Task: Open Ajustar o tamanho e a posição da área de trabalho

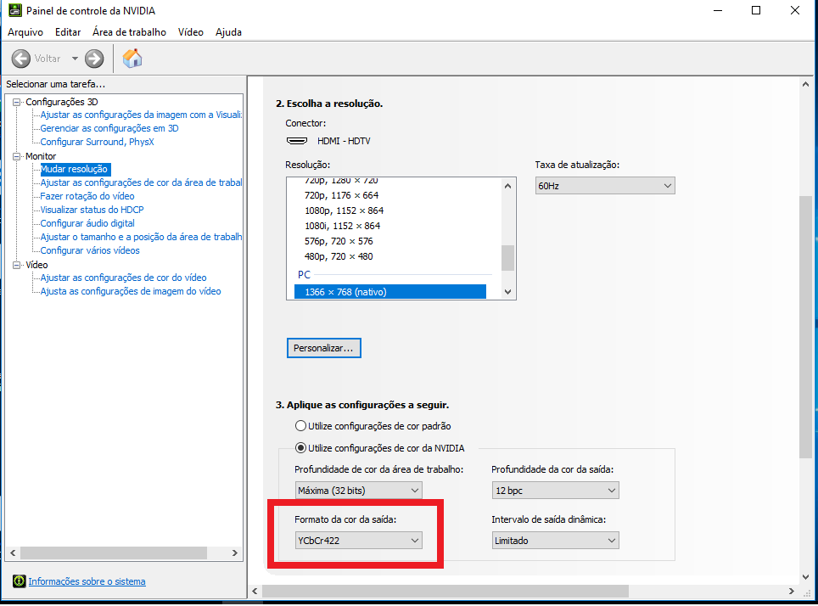Action: 141,237
